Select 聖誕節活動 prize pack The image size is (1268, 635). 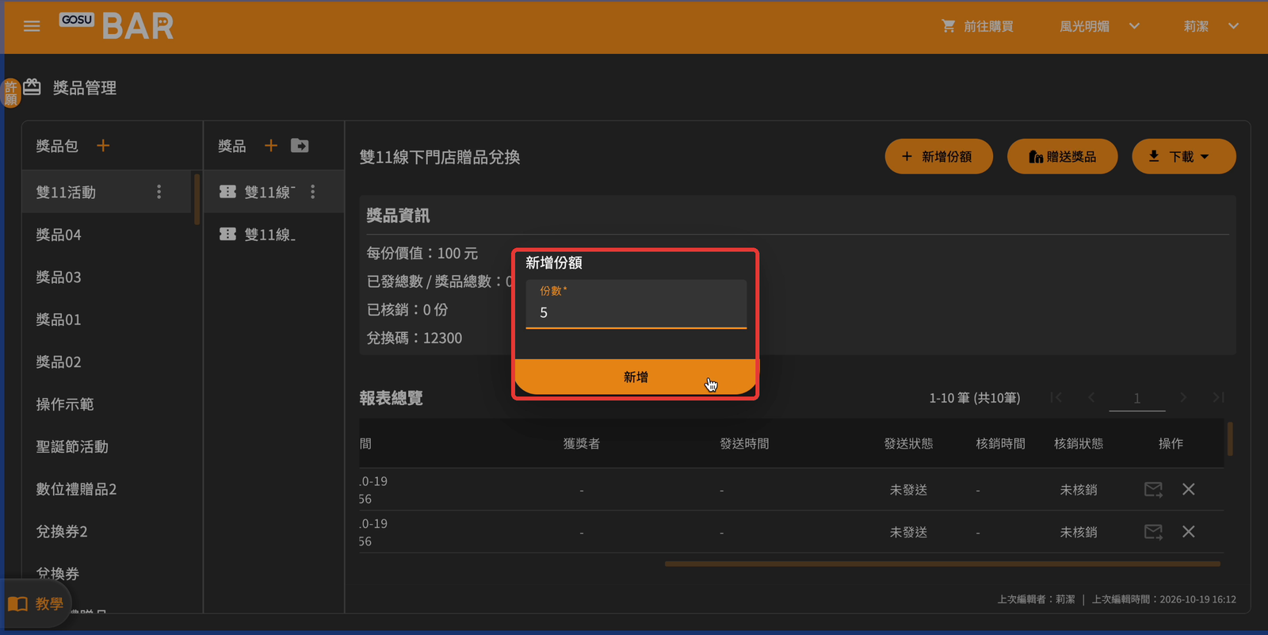click(x=108, y=446)
